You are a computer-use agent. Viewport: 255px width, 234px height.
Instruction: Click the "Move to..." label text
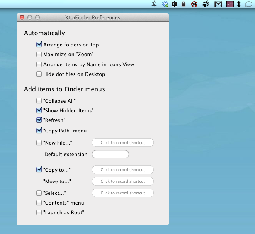coord(57,181)
